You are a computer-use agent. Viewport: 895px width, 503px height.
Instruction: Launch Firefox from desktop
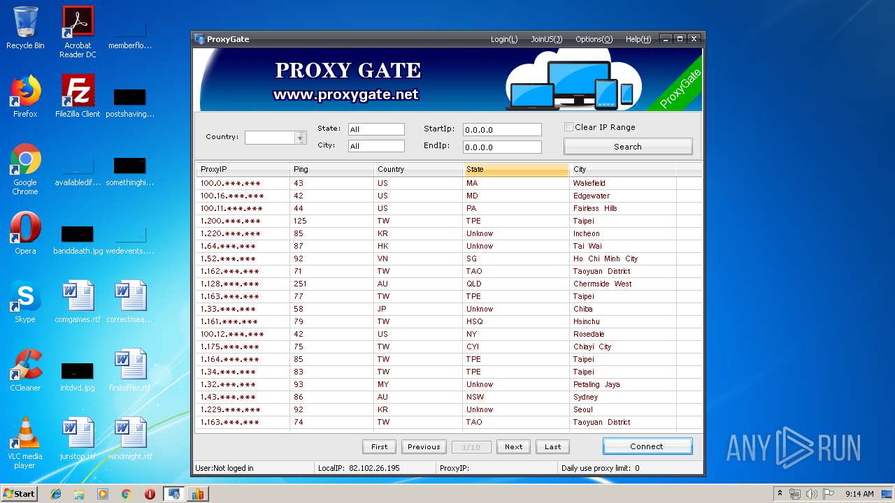pos(25,96)
